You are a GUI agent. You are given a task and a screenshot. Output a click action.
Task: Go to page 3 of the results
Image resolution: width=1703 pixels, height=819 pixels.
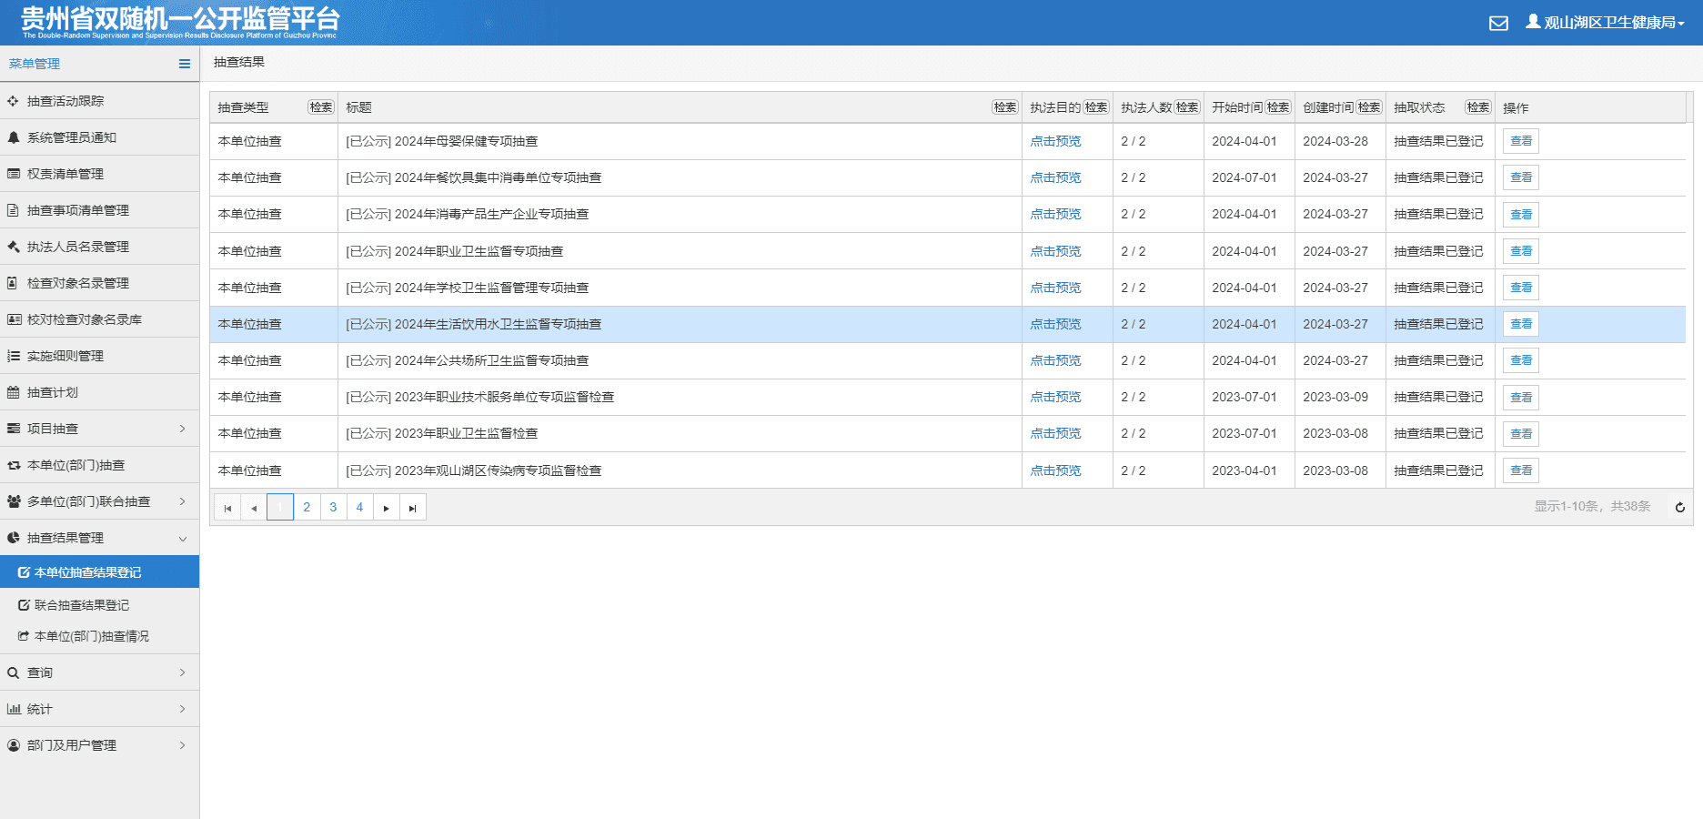333,507
